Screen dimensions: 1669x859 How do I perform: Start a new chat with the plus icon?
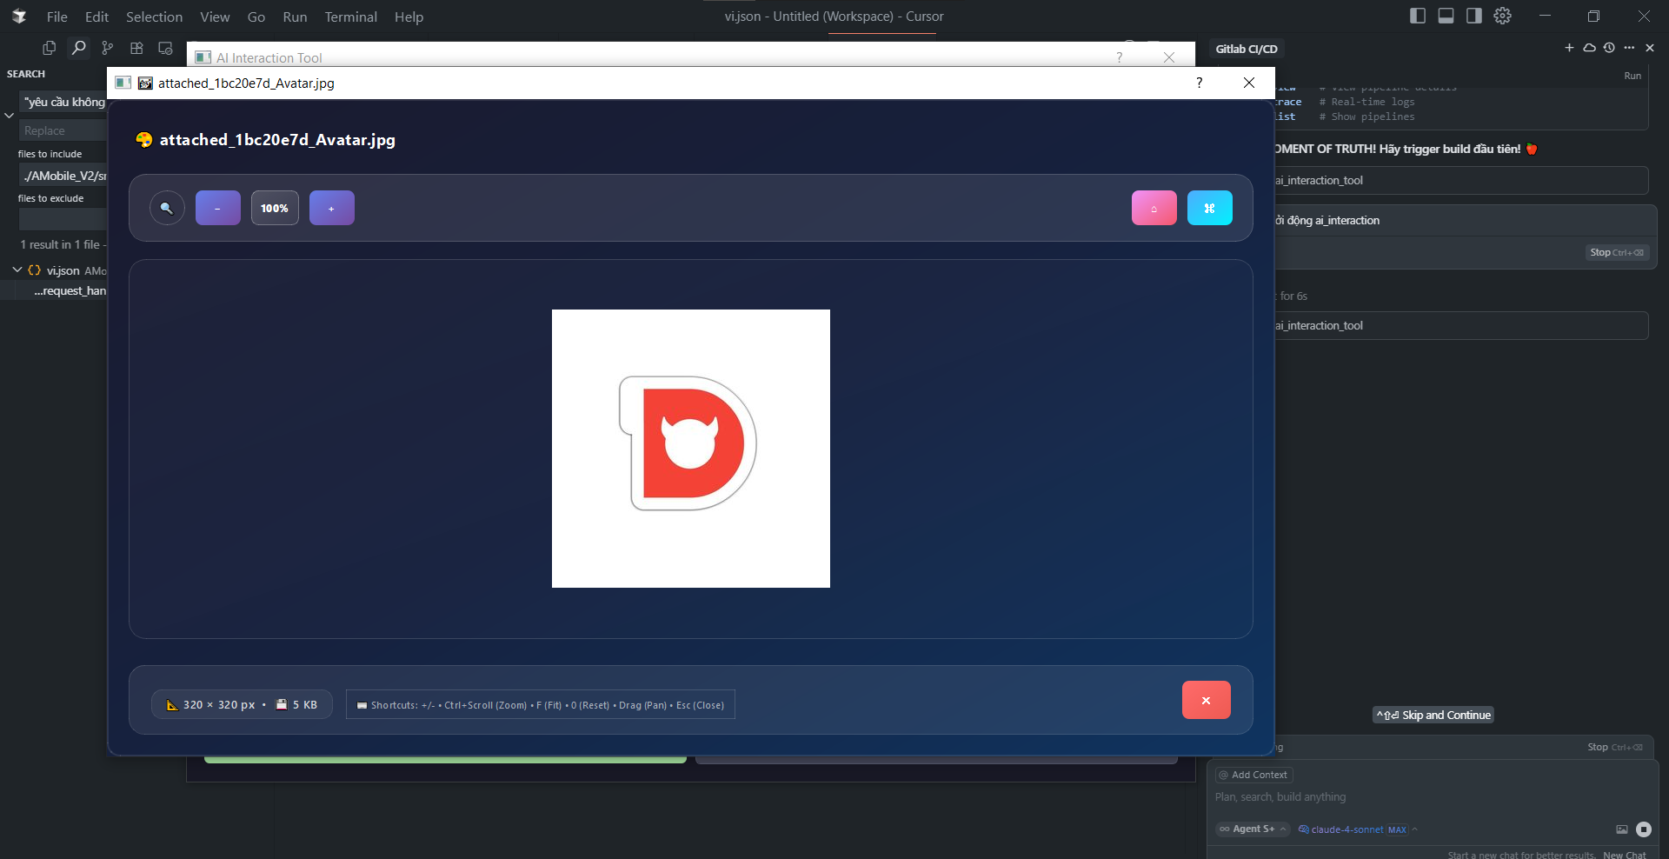pyautogui.click(x=1569, y=48)
